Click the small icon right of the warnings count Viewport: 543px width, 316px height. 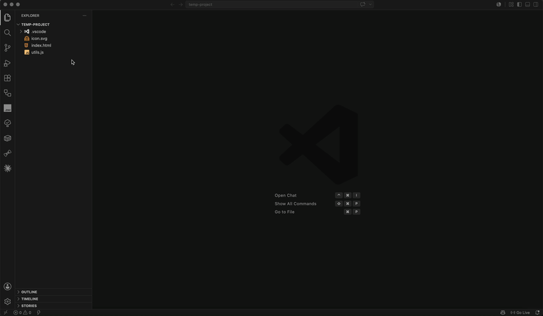39,313
